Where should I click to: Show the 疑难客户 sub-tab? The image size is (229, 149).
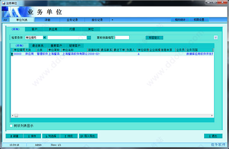tap(75, 46)
